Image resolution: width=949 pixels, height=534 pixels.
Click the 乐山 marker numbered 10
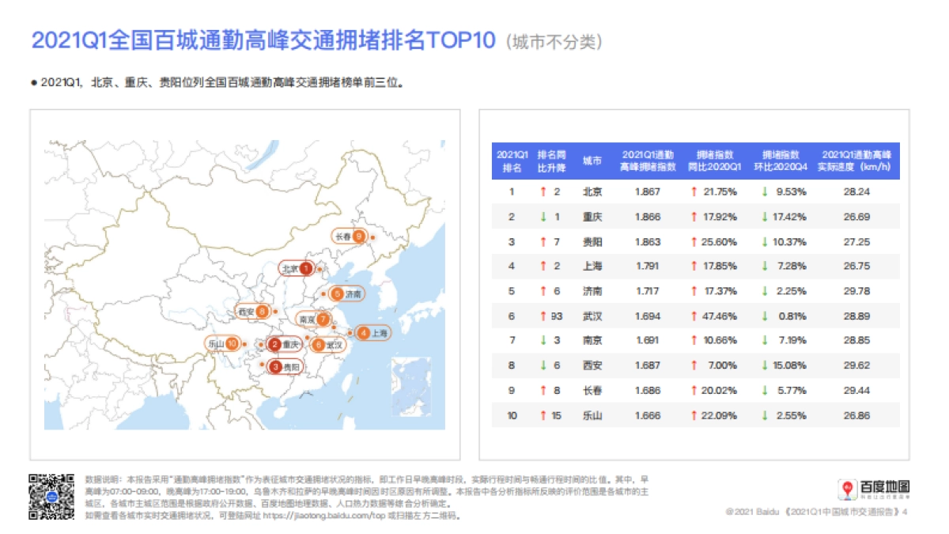coord(233,343)
